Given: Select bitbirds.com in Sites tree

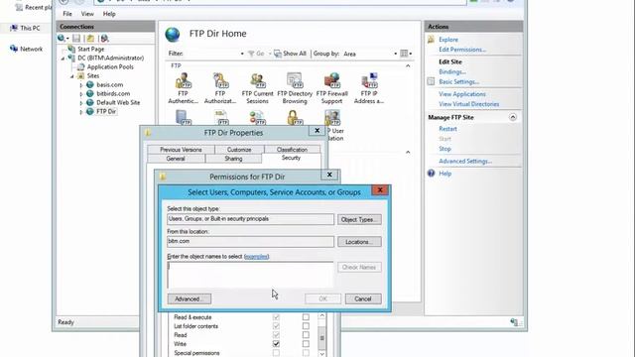Looking at the screenshot, I should pos(113,93).
